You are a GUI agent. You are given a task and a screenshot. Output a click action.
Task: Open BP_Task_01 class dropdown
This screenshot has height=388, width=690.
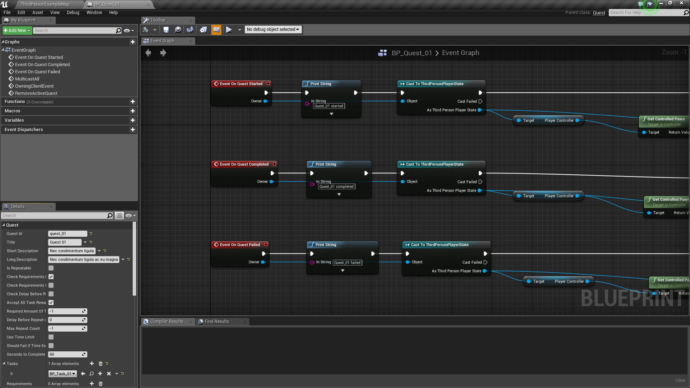[x=63, y=374]
